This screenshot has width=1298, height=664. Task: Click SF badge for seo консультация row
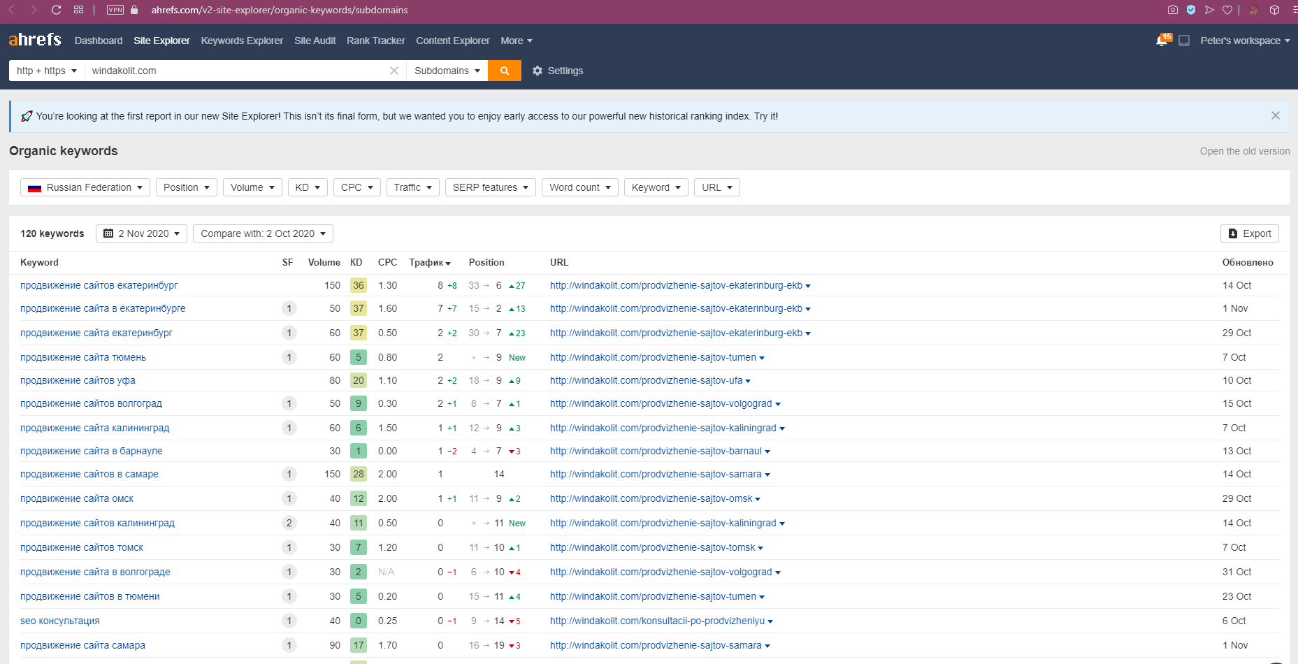[289, 621]
